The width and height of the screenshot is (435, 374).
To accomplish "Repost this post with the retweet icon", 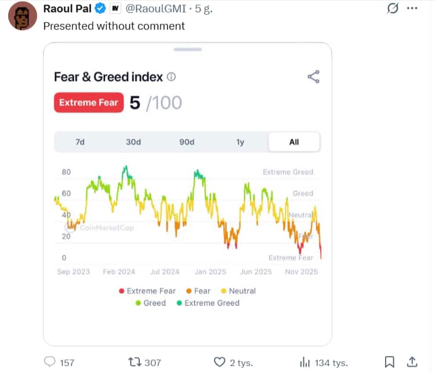I will point(135,362).
